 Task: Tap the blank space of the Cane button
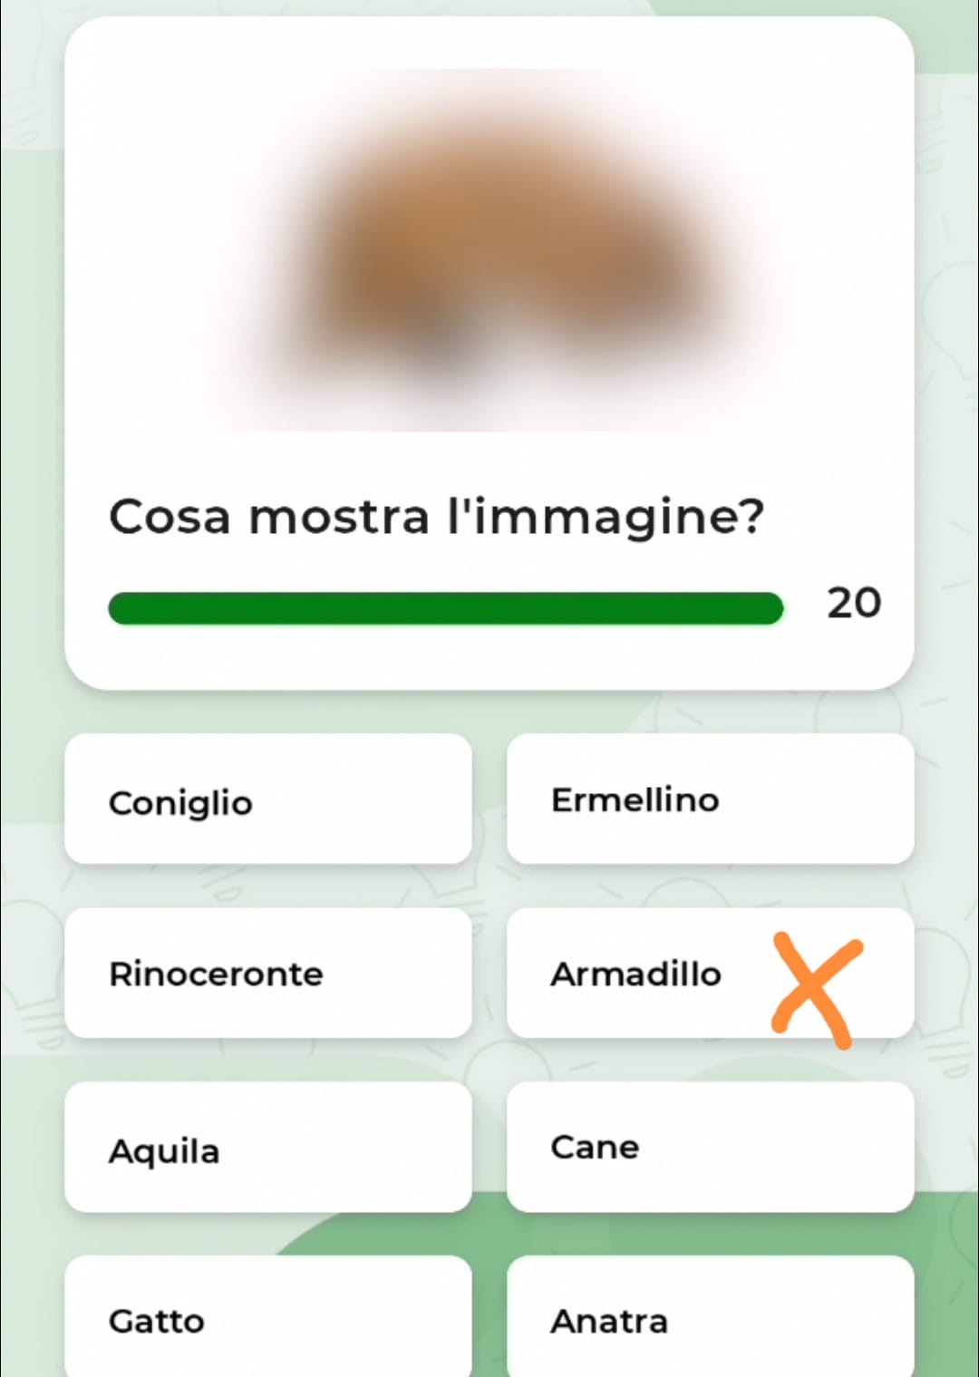(780, 1147)
